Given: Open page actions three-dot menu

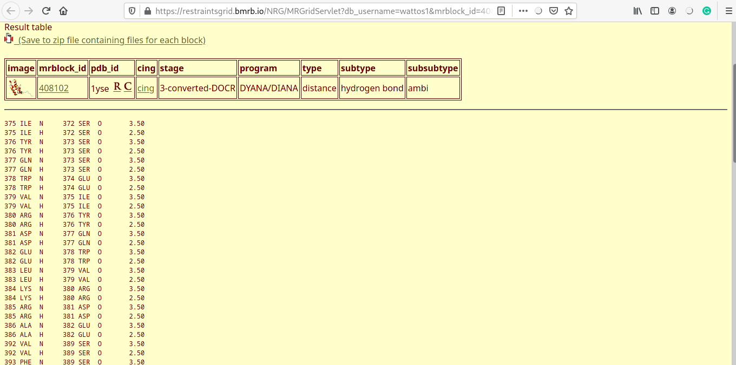Looking at the screenshot, I should coord(523,11).
